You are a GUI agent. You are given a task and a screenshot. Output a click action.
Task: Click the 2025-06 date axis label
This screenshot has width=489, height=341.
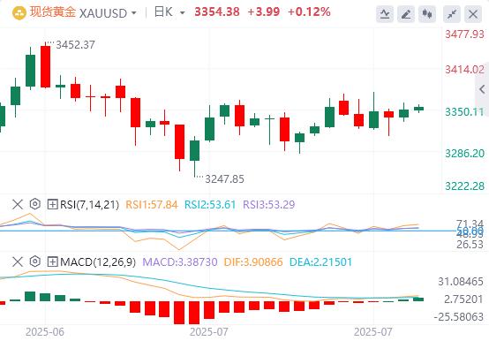[x=45, y=332]
